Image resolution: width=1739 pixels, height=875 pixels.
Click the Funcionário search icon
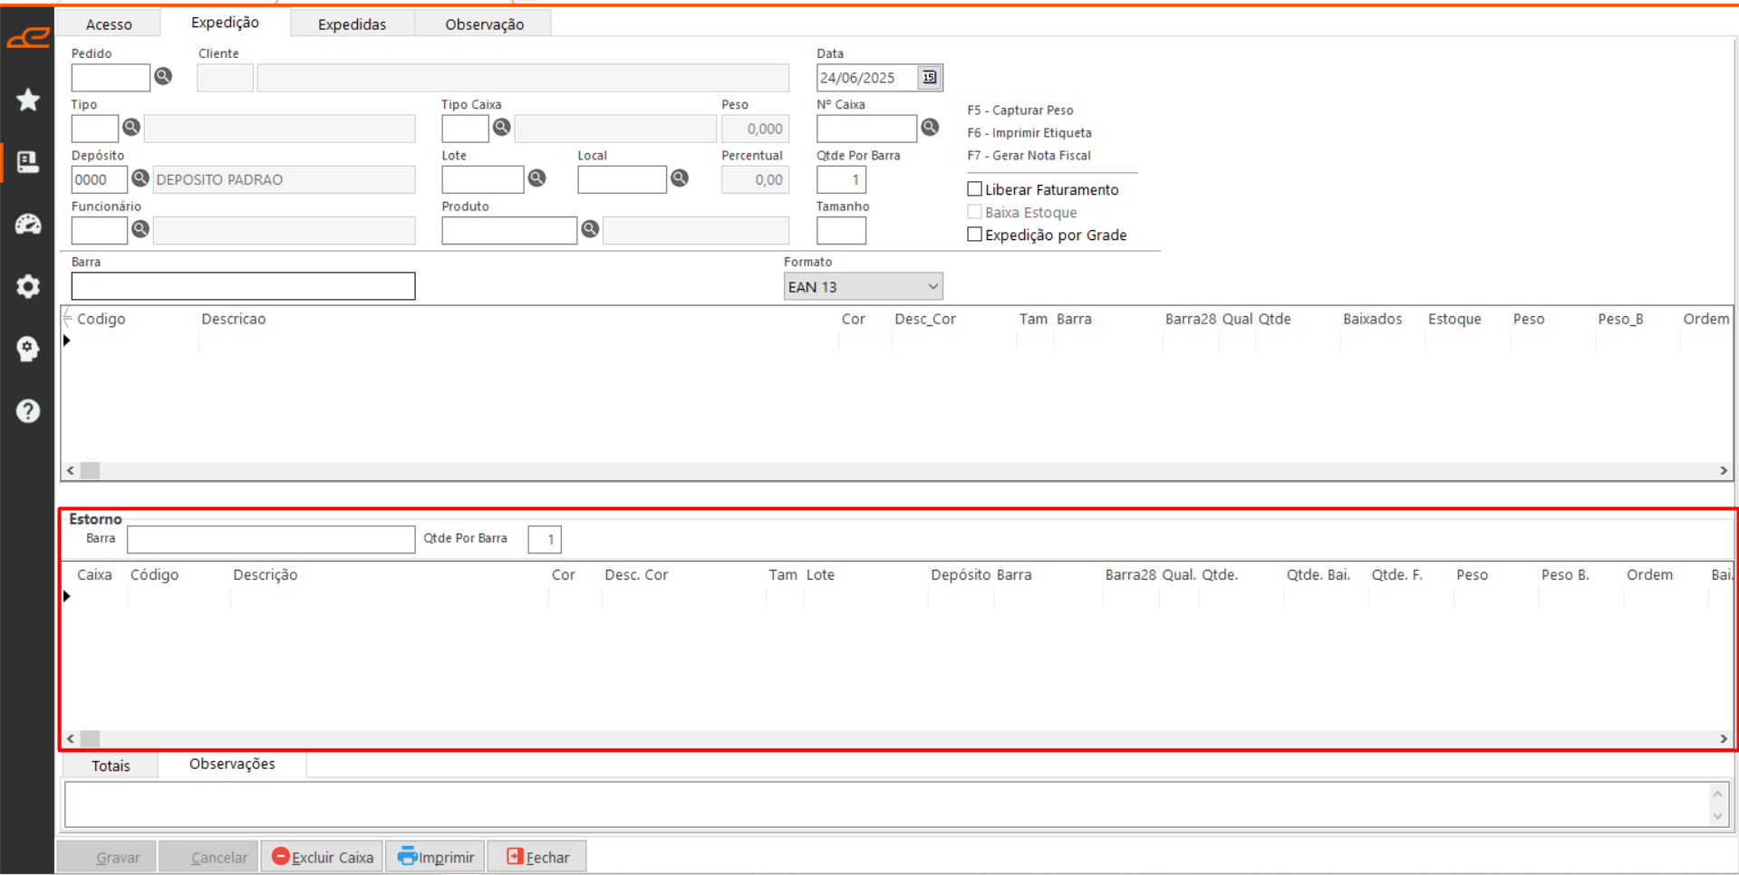coord(140,229)
